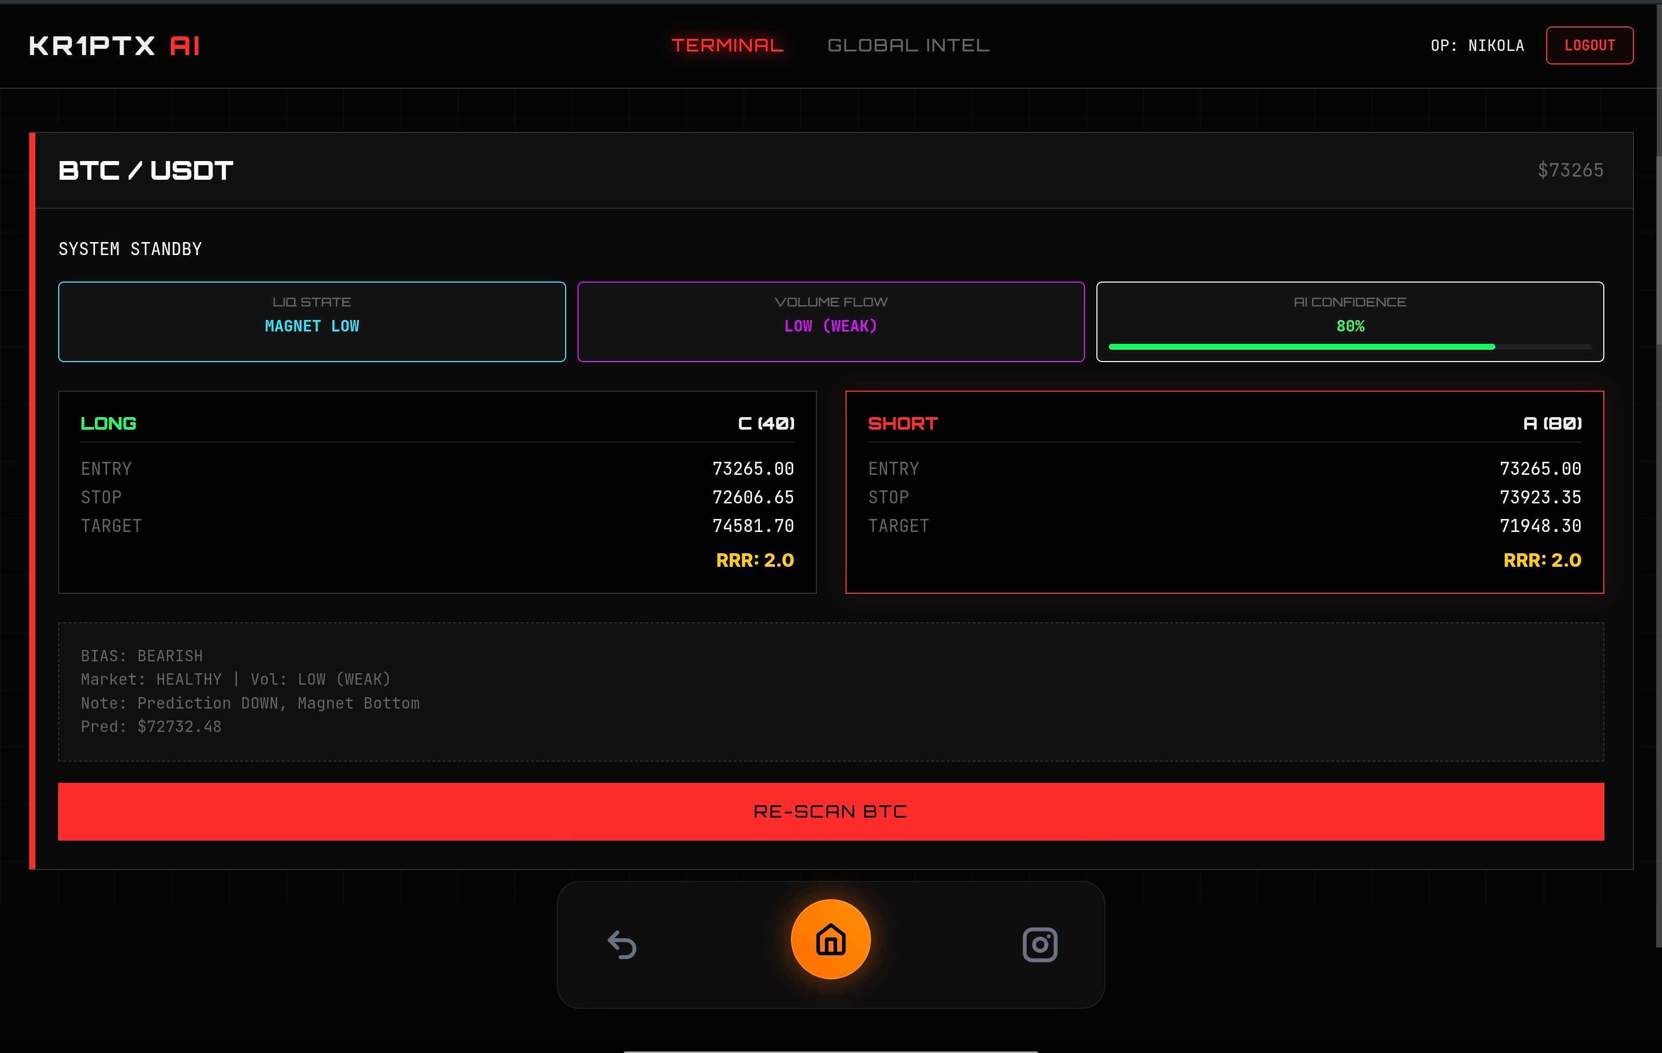Screen dimensions: 1662x1053
Task: Click the LONG panel heading
Action: click(109, 423)
